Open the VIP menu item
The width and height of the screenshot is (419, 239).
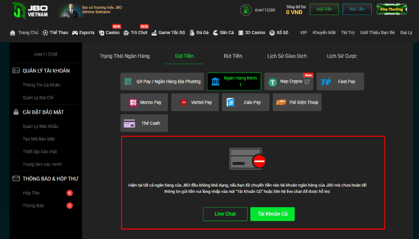(303, 32)
